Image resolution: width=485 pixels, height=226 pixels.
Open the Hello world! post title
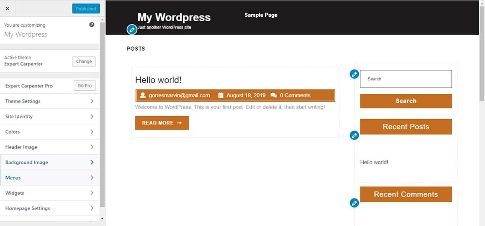[x=158, y=80]
